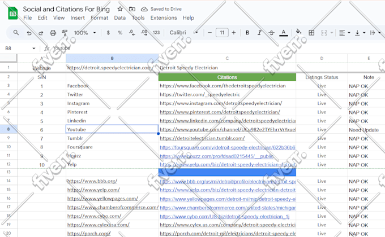
Task: Click the document title Social and Citations For Bing
Action: click(x=66, y=9)
